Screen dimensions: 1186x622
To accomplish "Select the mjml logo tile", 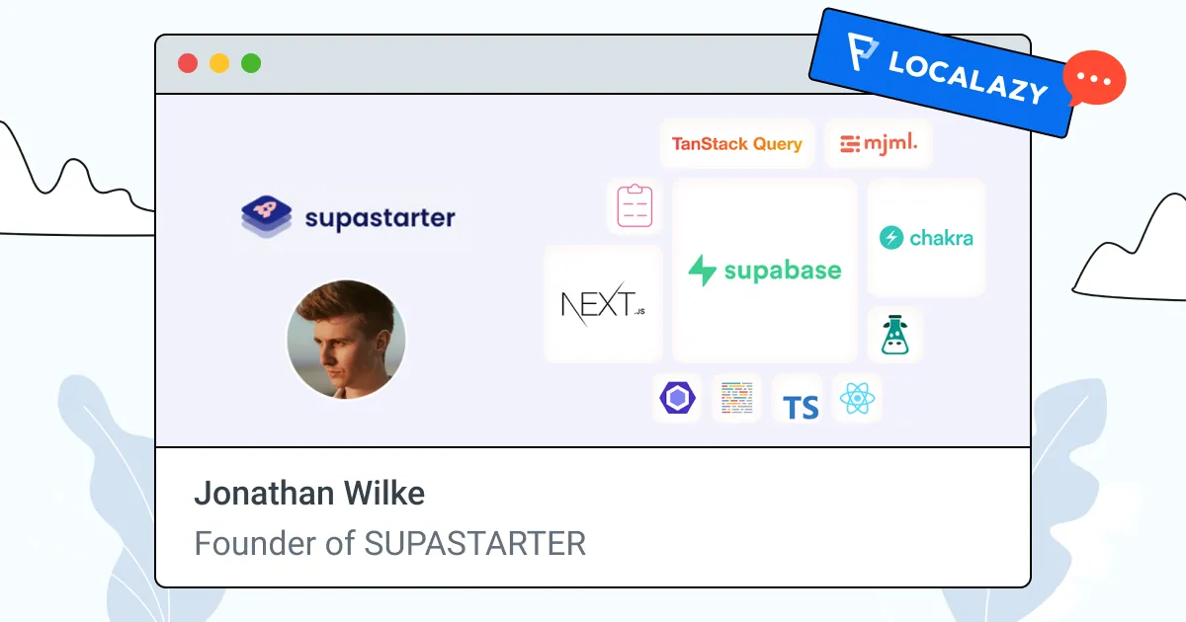I will point(879,144).
